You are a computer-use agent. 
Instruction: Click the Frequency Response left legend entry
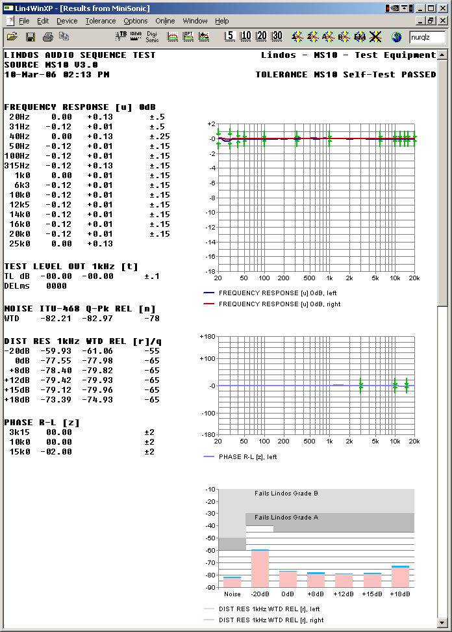pos(270,293)
